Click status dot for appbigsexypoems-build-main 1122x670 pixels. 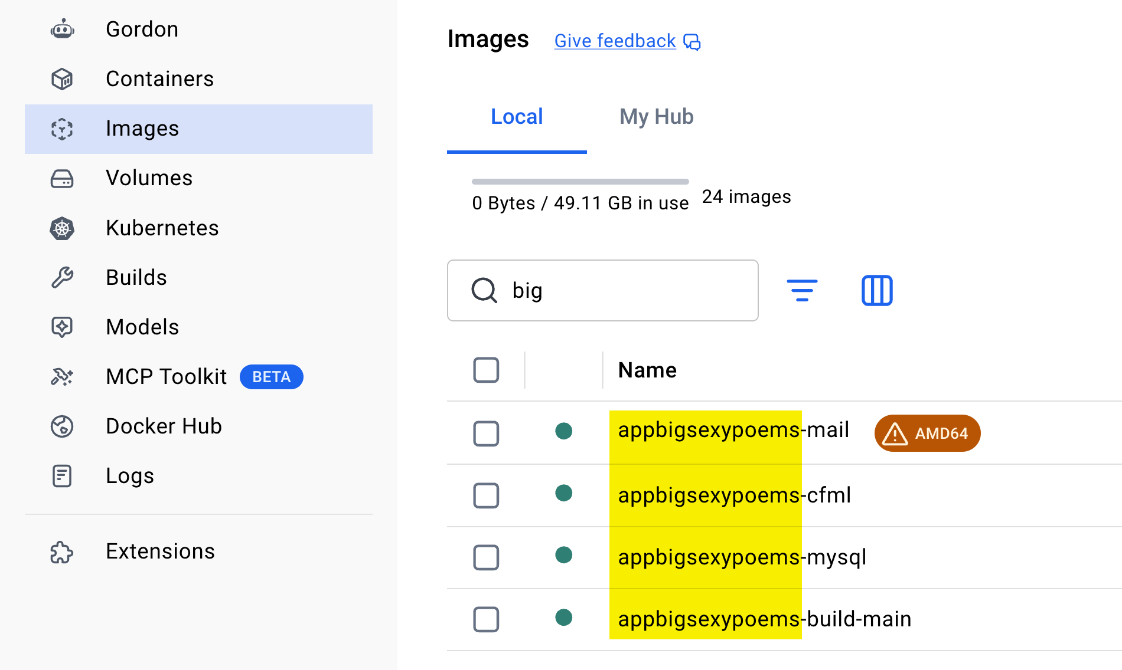tap(564, 618)
